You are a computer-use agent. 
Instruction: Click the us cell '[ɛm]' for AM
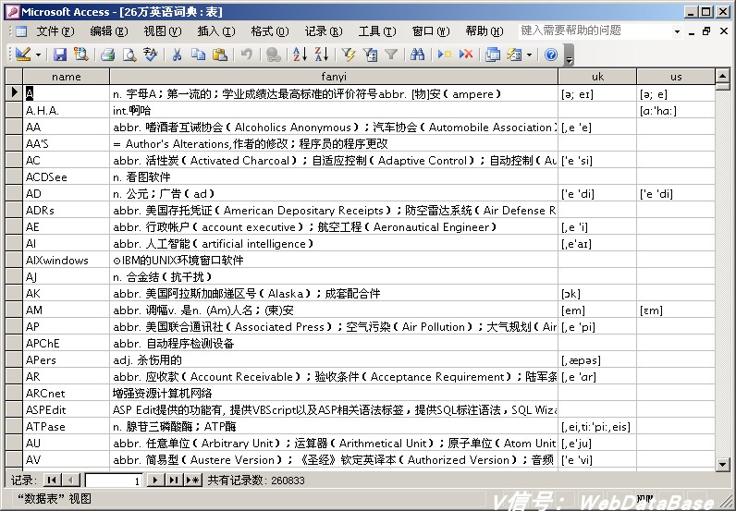point(676,310)
